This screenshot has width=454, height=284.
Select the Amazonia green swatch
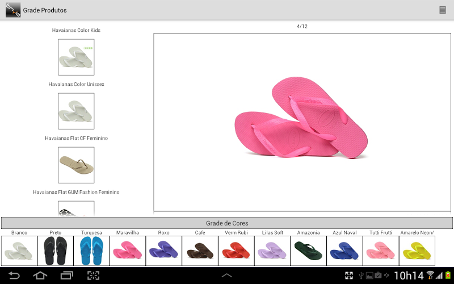click(309, 250)
